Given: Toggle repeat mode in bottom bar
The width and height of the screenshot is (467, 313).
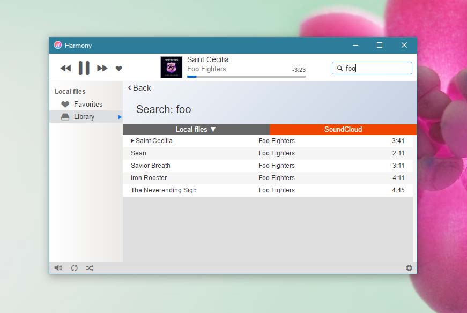Looking at the screenshot, I should tap(75, 268).
